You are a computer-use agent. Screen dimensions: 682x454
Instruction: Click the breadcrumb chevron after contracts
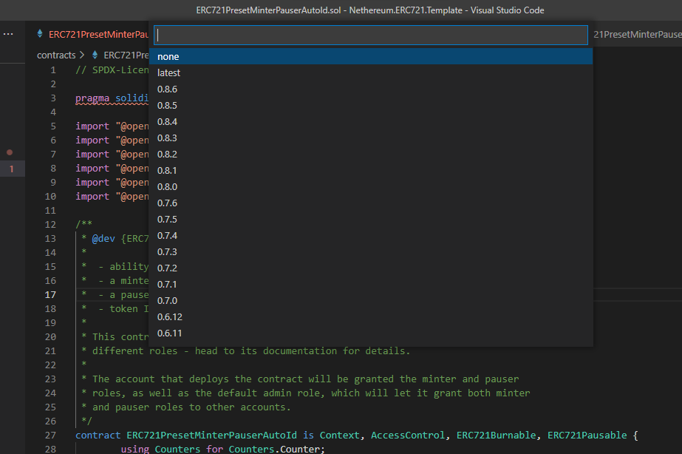81,55
